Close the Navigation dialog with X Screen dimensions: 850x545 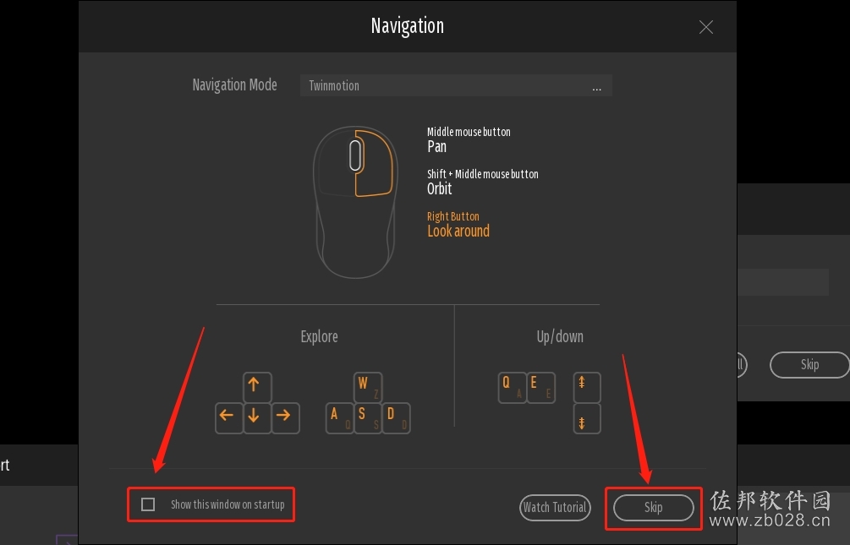[706, 27]
